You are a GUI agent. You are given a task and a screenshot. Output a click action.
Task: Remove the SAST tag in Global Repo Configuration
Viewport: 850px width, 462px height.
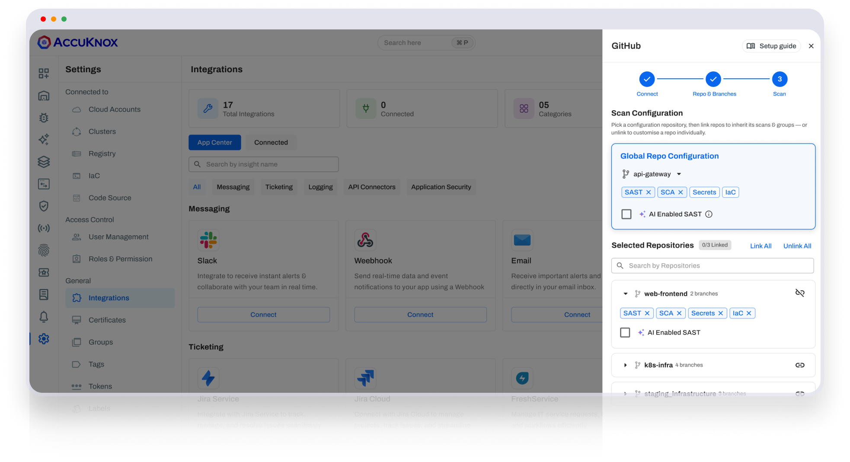coord(649,192)
